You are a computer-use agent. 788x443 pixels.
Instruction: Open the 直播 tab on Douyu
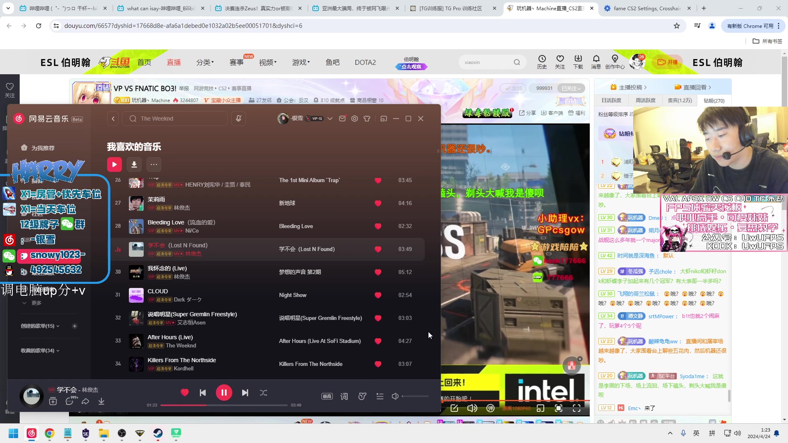point(174,62)
